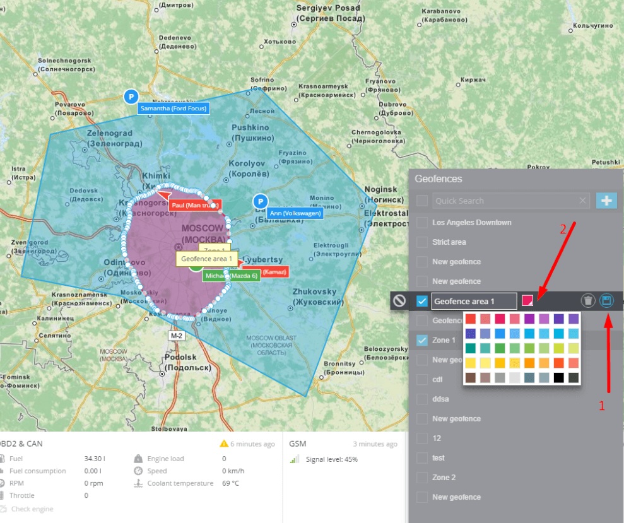Uncheck the Zone 1 geofence checkbox
The width and height of the screenshot is (624, 523).
(423, 340)
